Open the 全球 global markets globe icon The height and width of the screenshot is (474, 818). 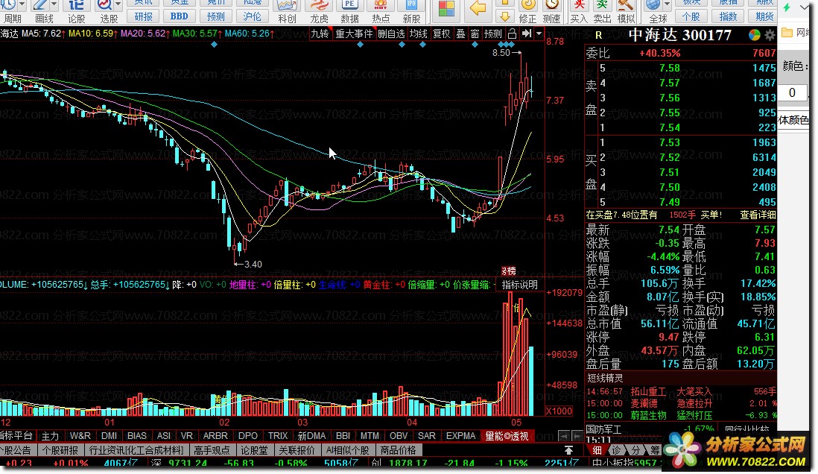pyautogui.click(x=654, y=11)
